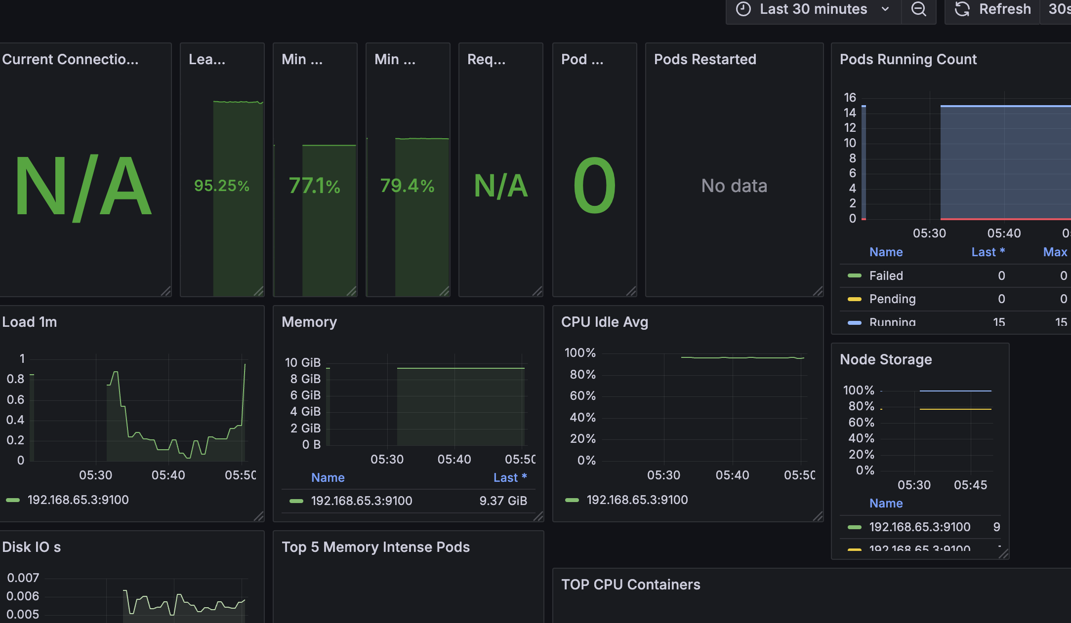
Task: Click the refresh dashboard icon
Action: 962,9
